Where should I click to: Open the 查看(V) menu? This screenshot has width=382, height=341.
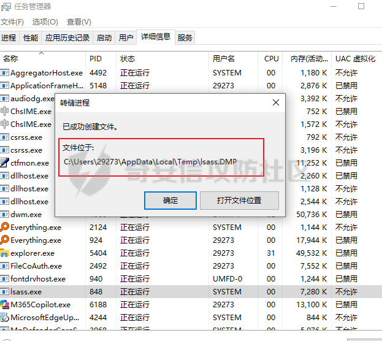click(x=79, y=22)
